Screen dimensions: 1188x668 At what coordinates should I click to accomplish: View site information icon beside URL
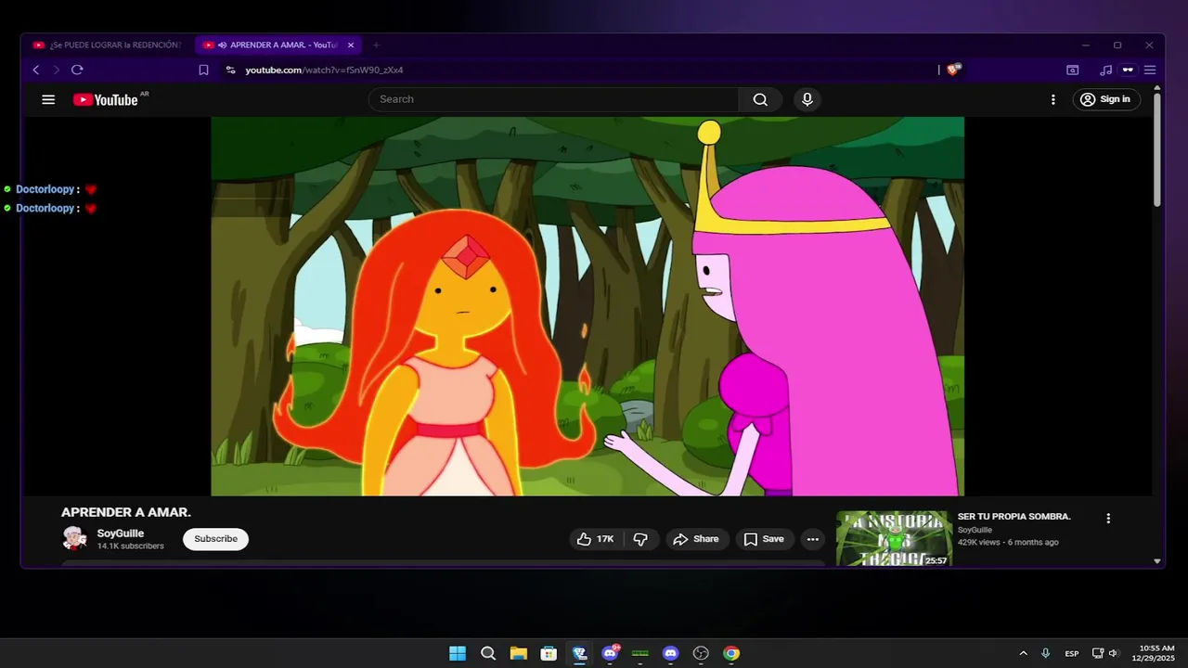[x=230, y=70]
